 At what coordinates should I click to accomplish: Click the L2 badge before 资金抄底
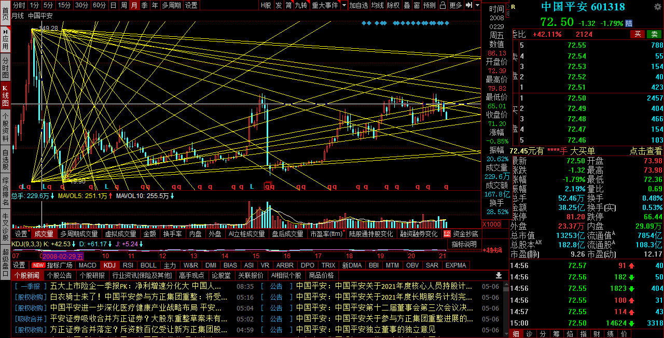click(447, 234)
